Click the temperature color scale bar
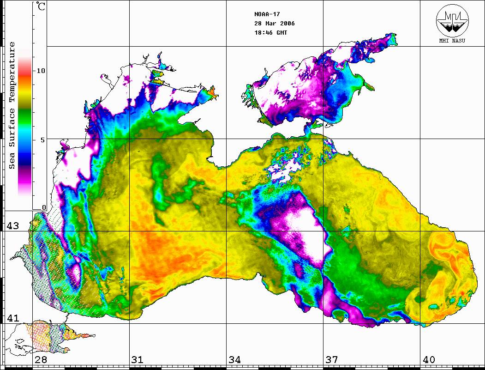The height and width of the screenshot is (370, 485). pyautogui.click(x=25, y=122)
